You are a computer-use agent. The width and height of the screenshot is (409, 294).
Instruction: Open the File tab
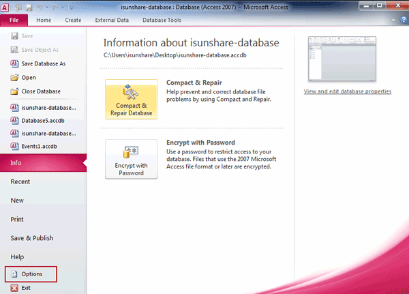click(x=14, y=20)
